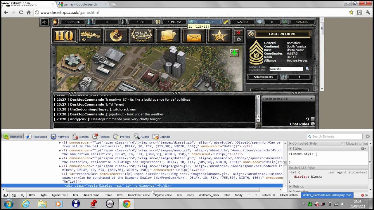Select the rs_diamonds div line
This screenshot has width=374, height=210.
pos(142,185)
